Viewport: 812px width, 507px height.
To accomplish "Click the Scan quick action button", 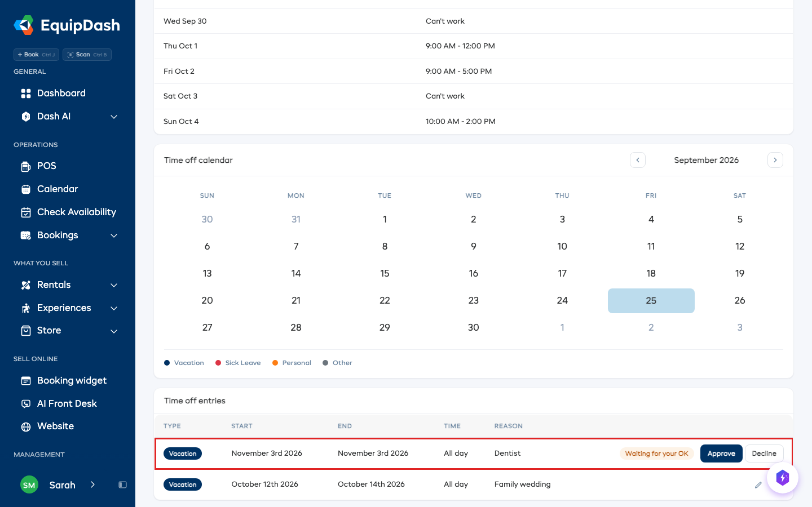I will pyautogui.click(x=87, y=55).
